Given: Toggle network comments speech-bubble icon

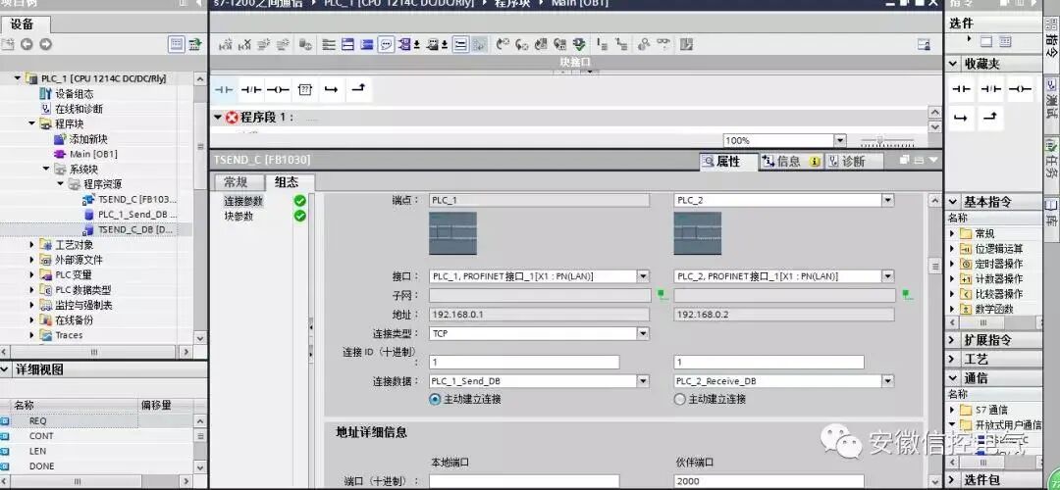Looking at the screenshot, I should pos(386,45).
